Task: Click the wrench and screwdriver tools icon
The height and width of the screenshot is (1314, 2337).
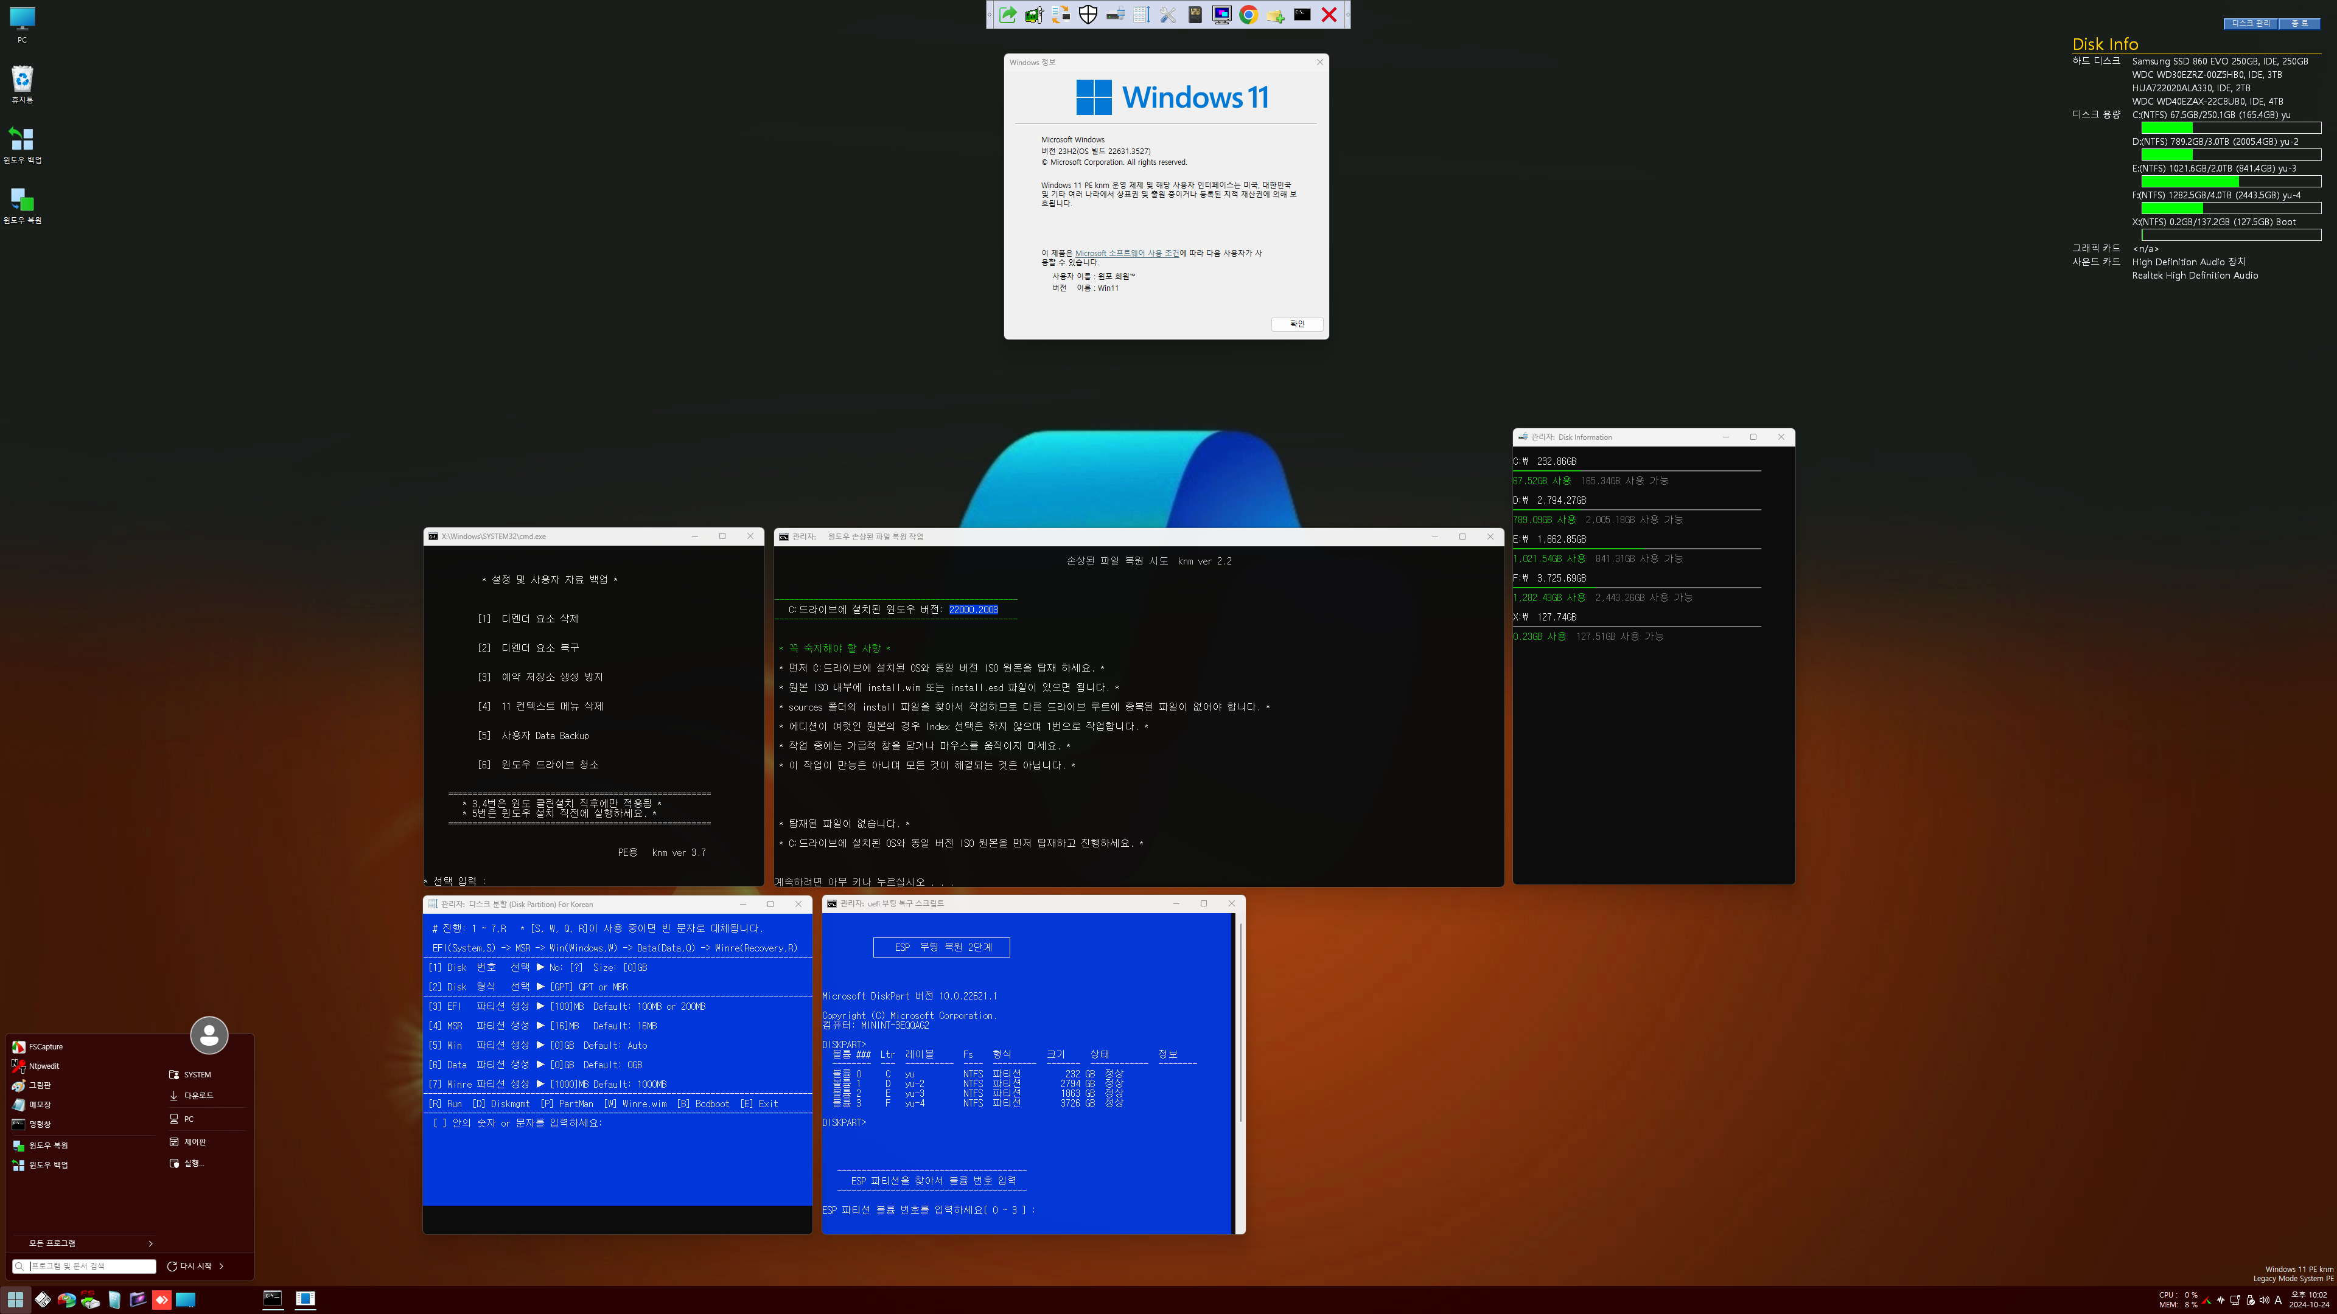Action: tap(1168, 15)
